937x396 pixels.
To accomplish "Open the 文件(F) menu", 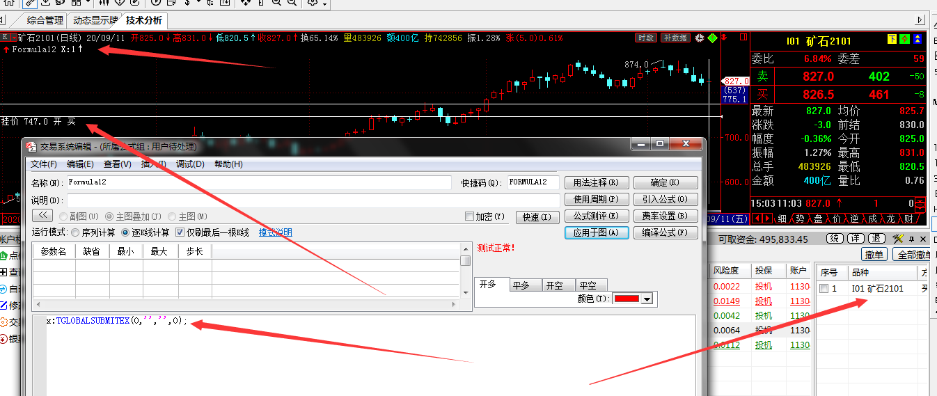I will coord(43,164).
